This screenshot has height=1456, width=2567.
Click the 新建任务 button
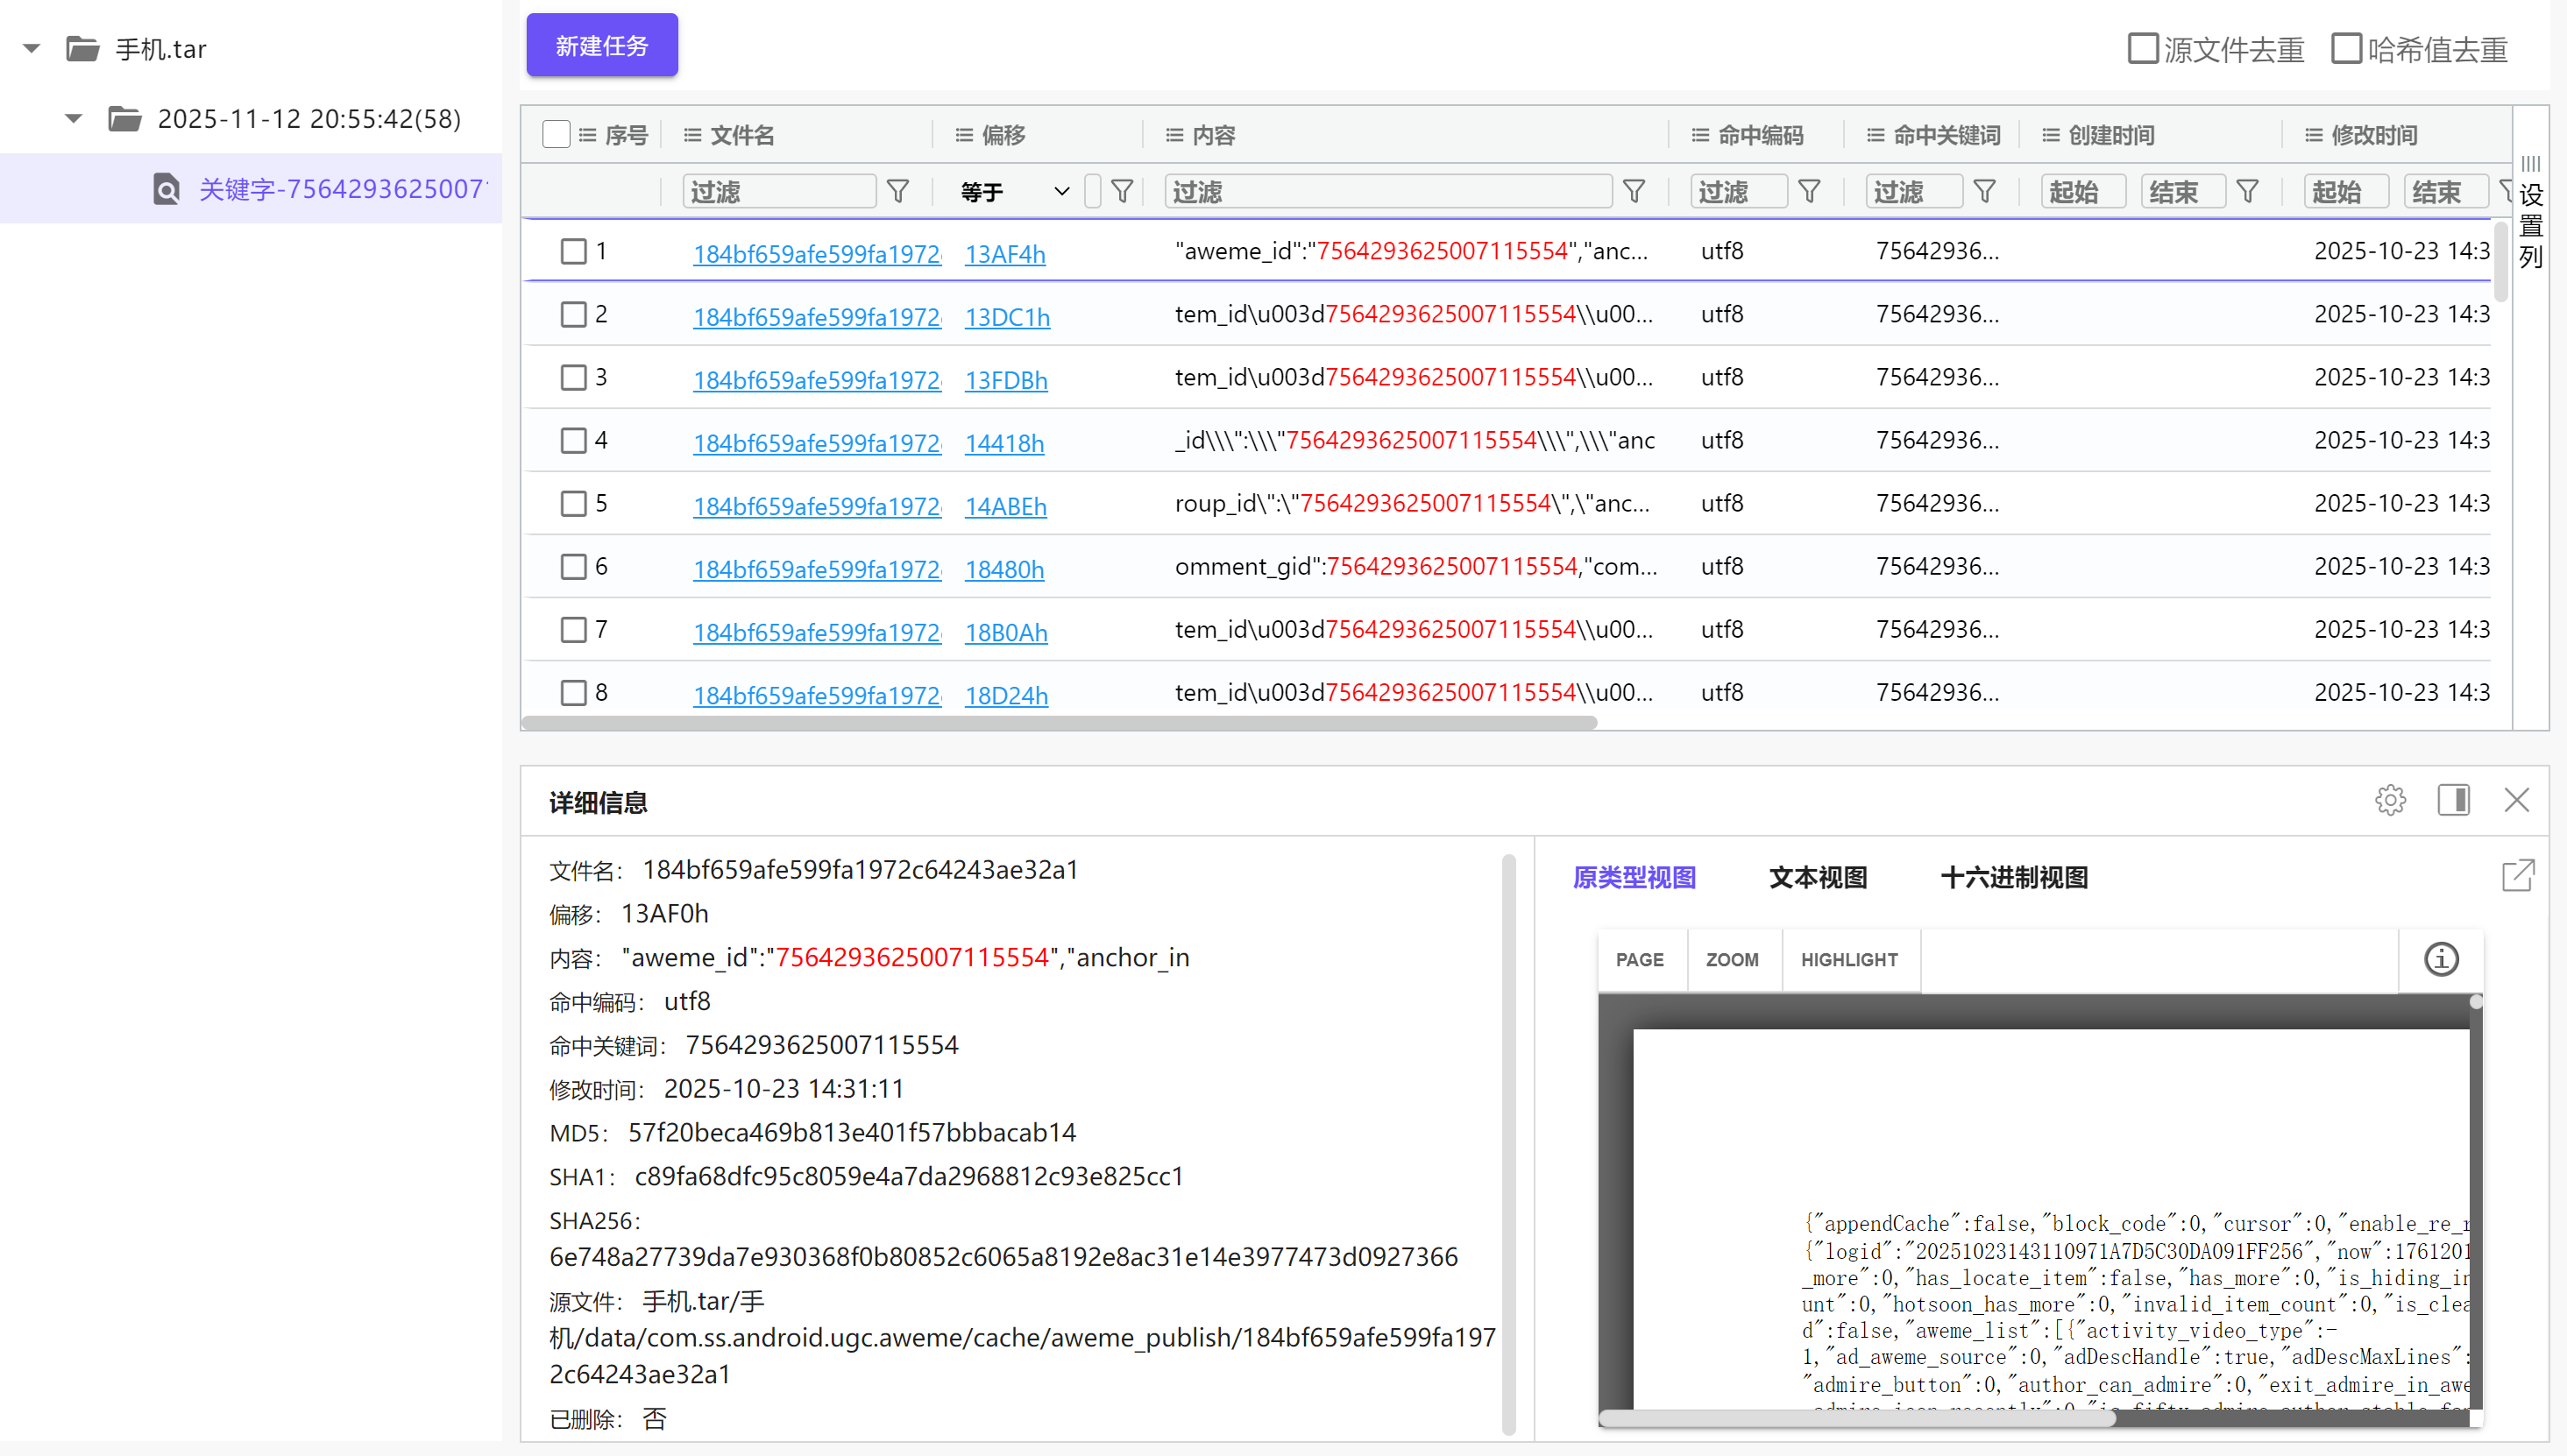601,45
